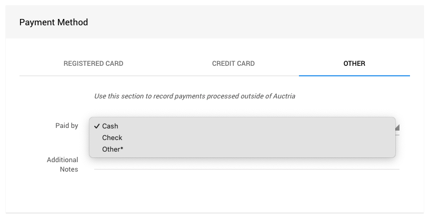Click the Paid by dropdown arrow
Image resolution: width=430 pixels, height=219 pixels.
coord(397,127)
